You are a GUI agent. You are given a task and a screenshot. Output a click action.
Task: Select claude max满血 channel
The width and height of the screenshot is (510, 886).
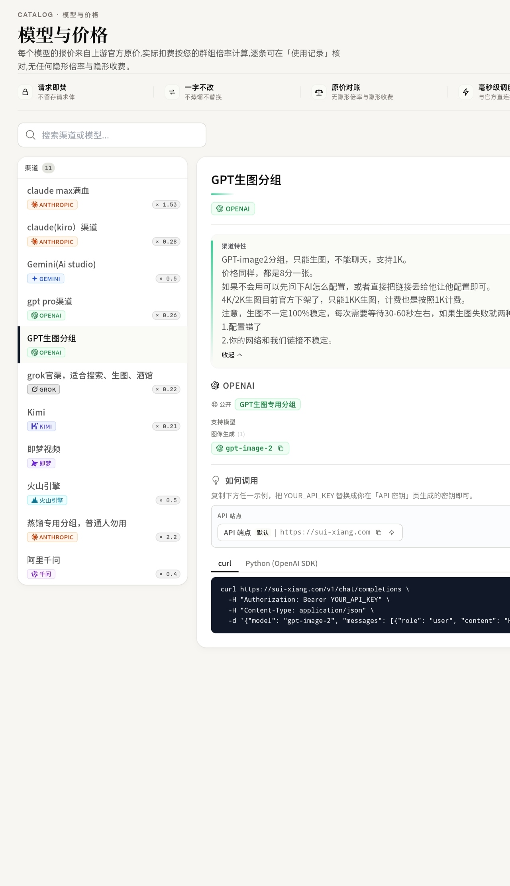pyautogui.click(x=103, y=197)
